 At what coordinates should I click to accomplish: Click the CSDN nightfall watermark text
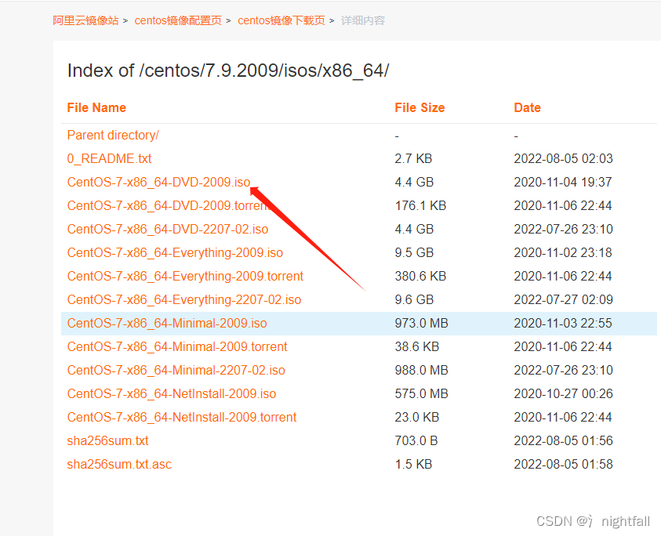594,520
